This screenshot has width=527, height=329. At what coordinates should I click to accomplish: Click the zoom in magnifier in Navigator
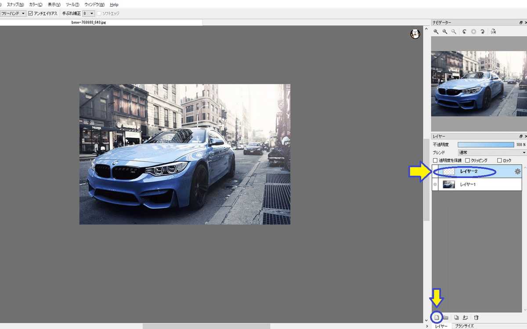436,32
